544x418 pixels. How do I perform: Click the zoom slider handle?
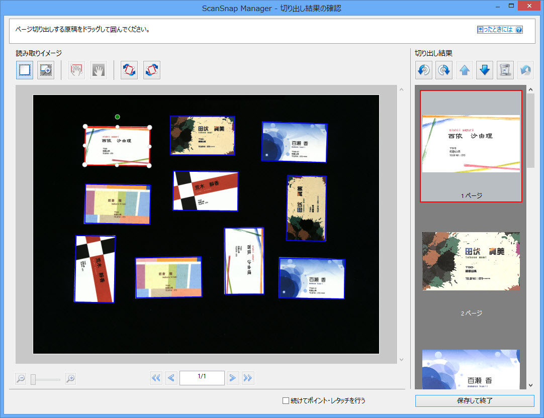pos(33,379)
